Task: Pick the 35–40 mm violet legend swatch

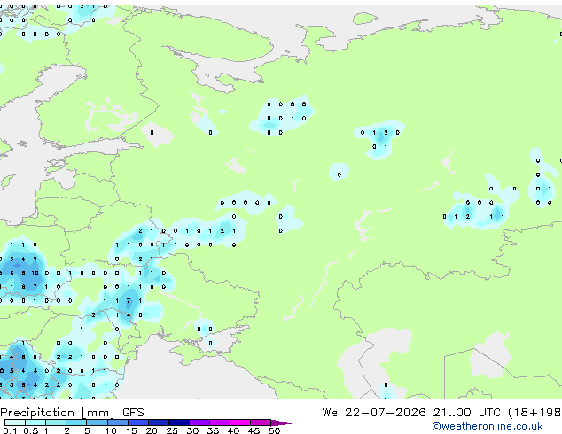Action: 220,422
